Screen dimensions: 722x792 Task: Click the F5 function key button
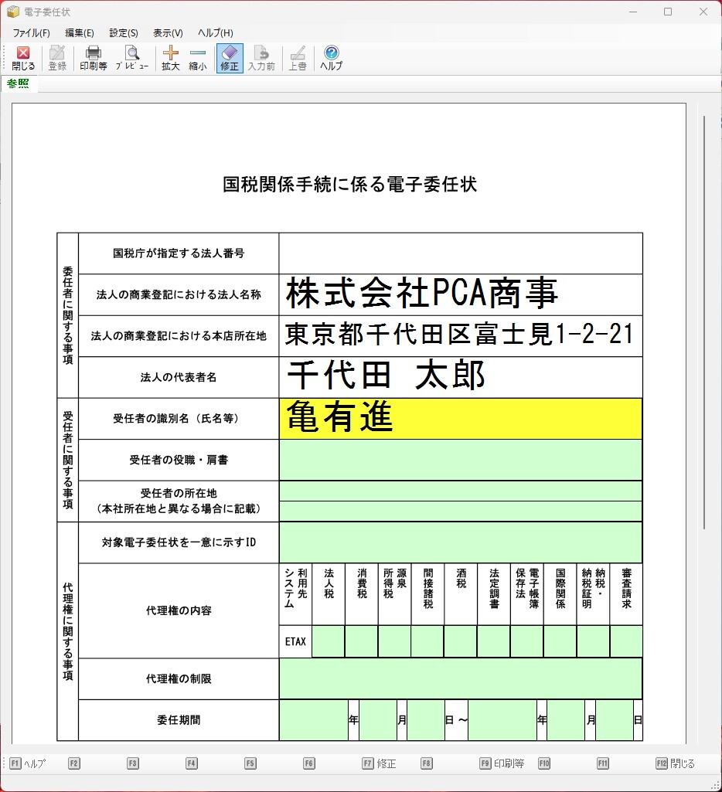(x=250, y=763)
